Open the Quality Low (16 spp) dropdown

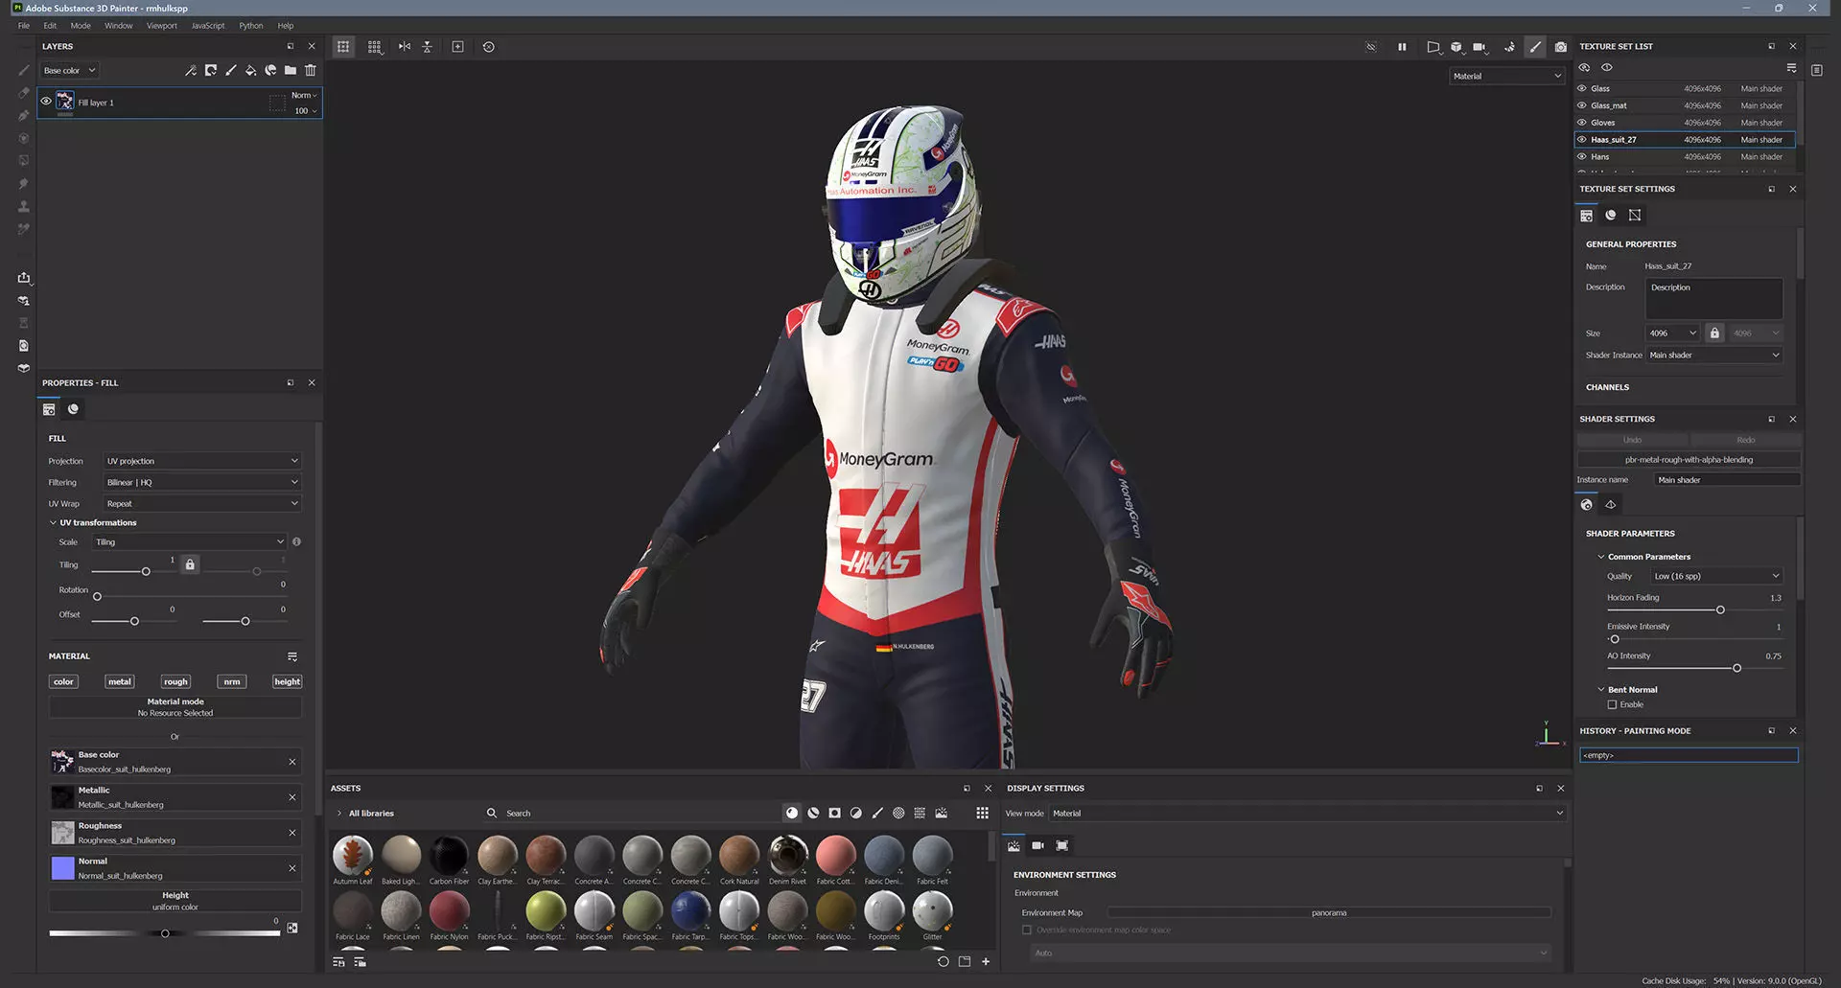pyautogui.click(x=1716, y=576)
